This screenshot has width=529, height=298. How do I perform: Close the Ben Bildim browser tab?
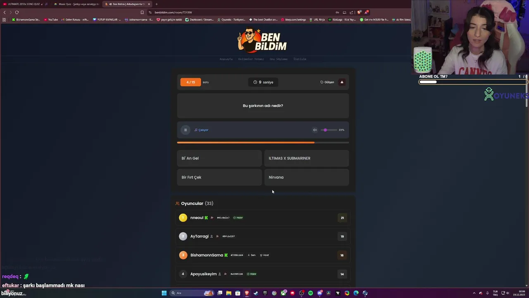(149, 4)
